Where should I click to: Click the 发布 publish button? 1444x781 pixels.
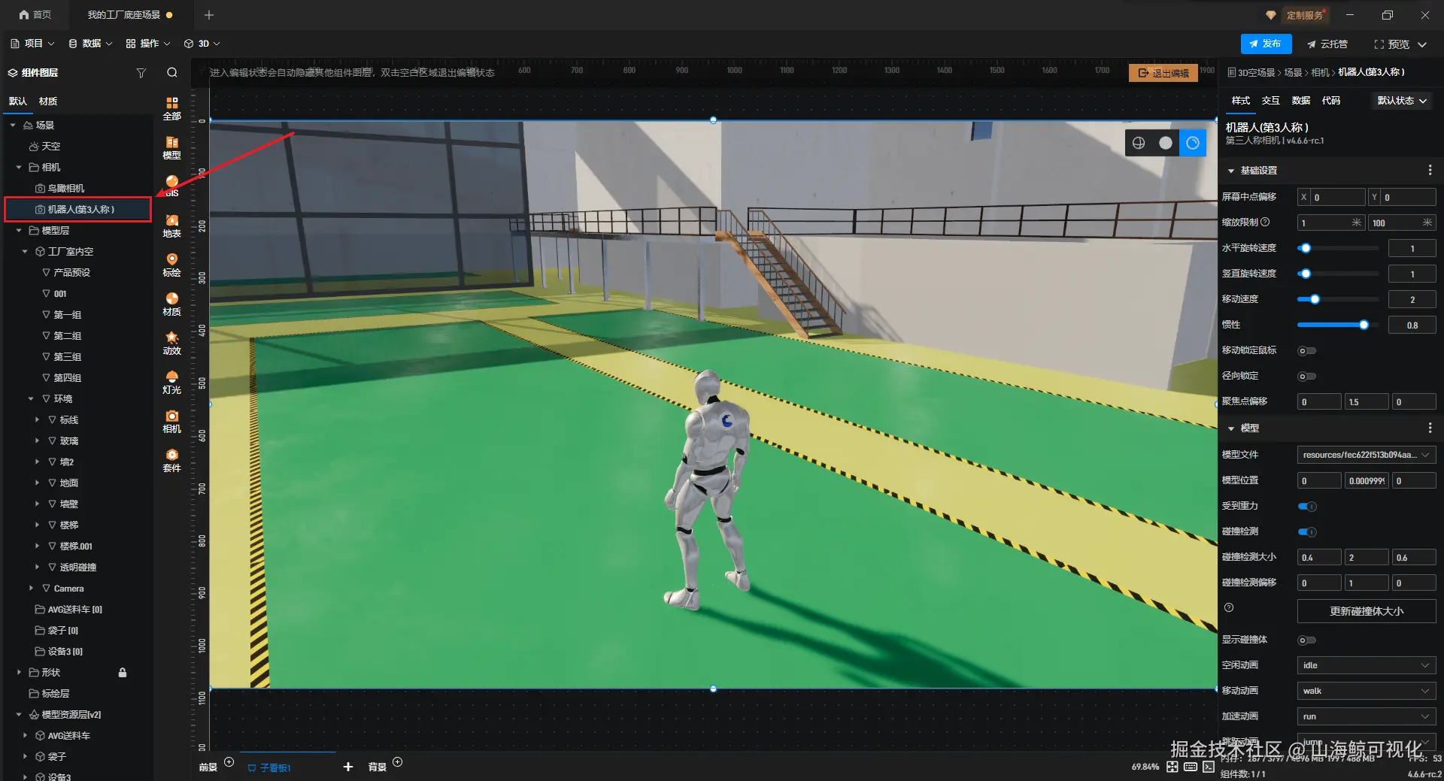coord(1266,44)
